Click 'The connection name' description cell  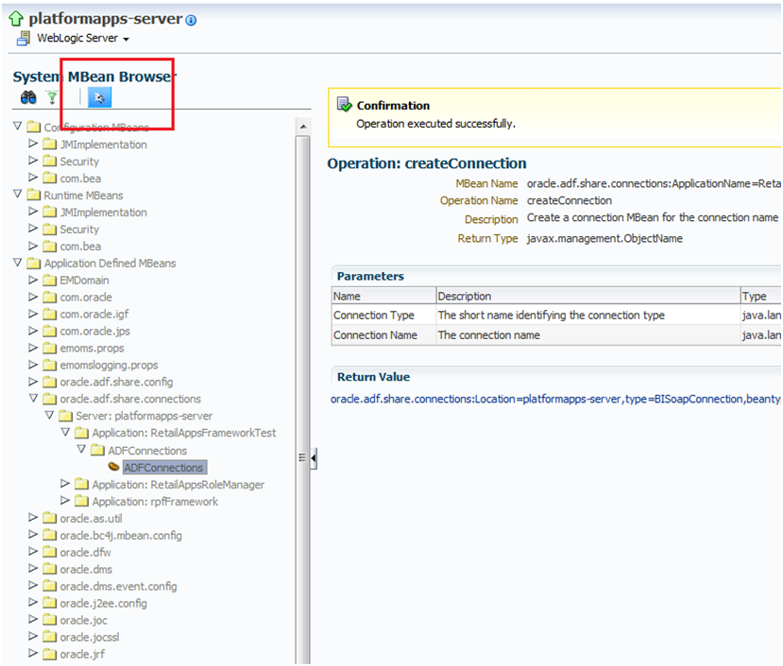(587, 335)
